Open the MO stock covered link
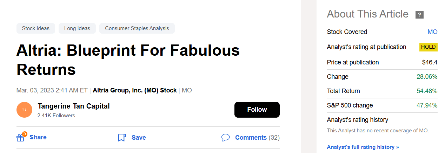 pos(432,32)
